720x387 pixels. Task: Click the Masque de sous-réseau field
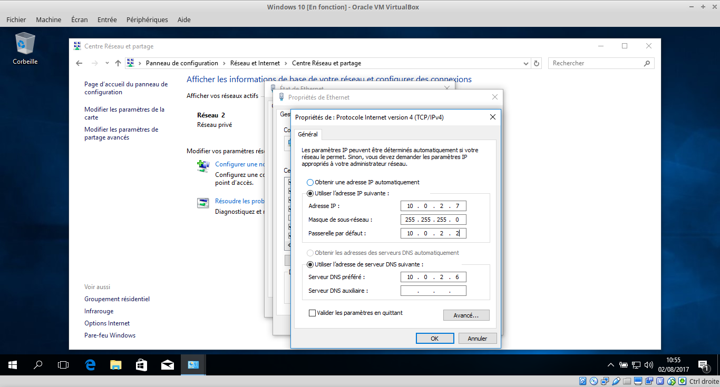[433, 220]
